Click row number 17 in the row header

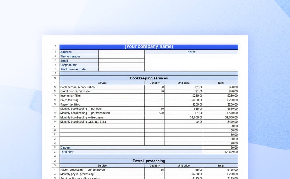pyautogui.click(x=55, y=109)
